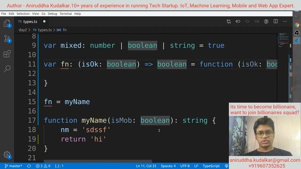Screen dimensions: 301x169
Task: Click the return keyword on line 19
Action: point(73,139)
